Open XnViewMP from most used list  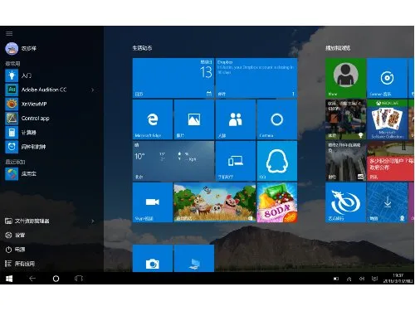click(x=34, y=104)
